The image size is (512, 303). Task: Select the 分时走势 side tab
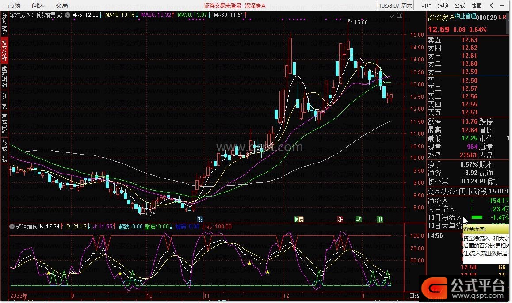4,24
